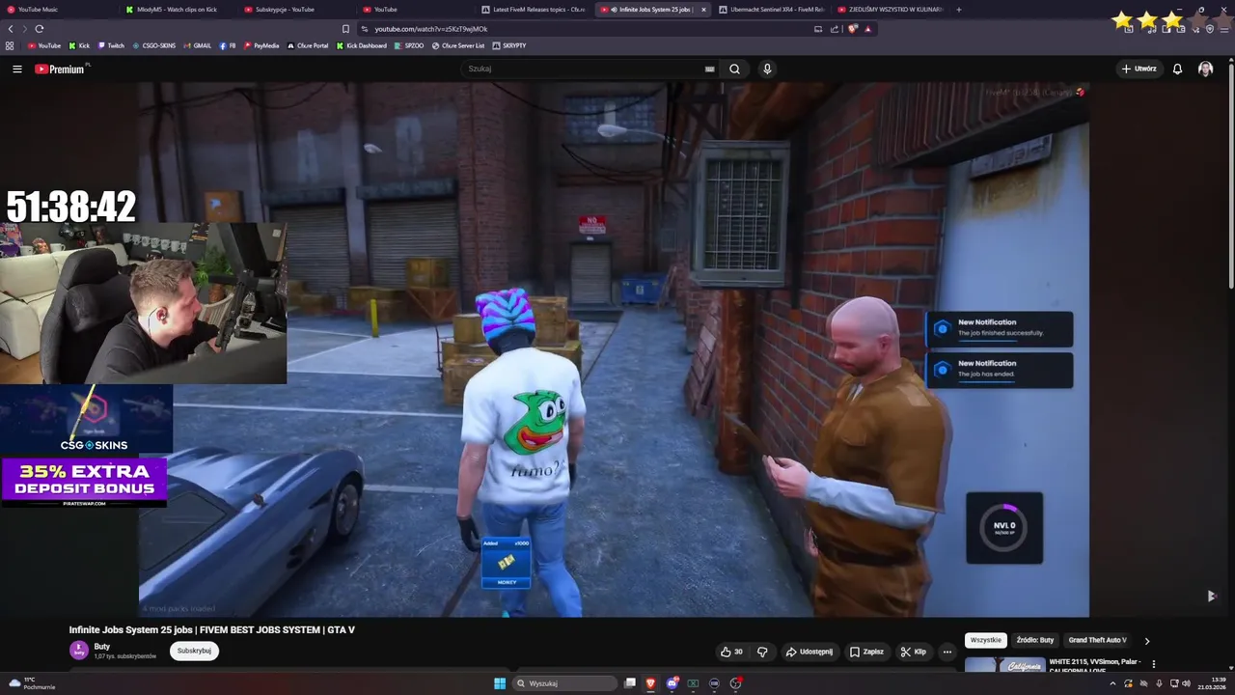Switch to Latest FiveM Releases tab
This screenshot has height=695, width=1235.
click(x=535, y=10)
